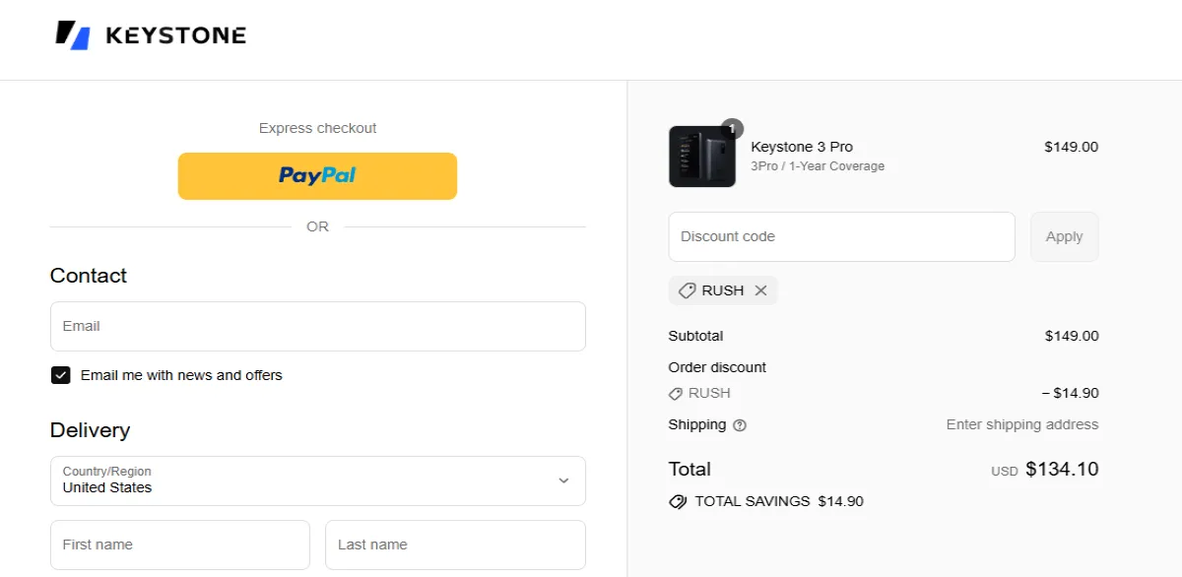Check out with PayPal
Screen dimensions: 1182x577
click(317, 175)
